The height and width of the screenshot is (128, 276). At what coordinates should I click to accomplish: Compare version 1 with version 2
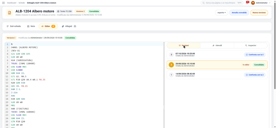(x=254, y=75)
